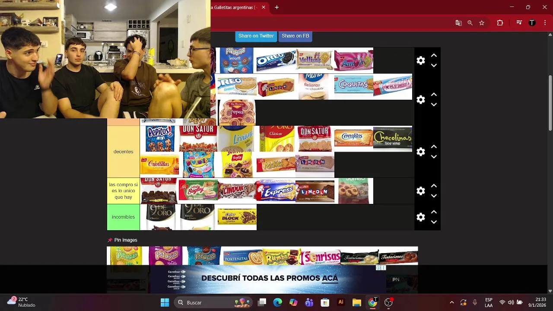553x311 pixels.
Task: Move the top tier row down
Action: [x=434, y=66]
